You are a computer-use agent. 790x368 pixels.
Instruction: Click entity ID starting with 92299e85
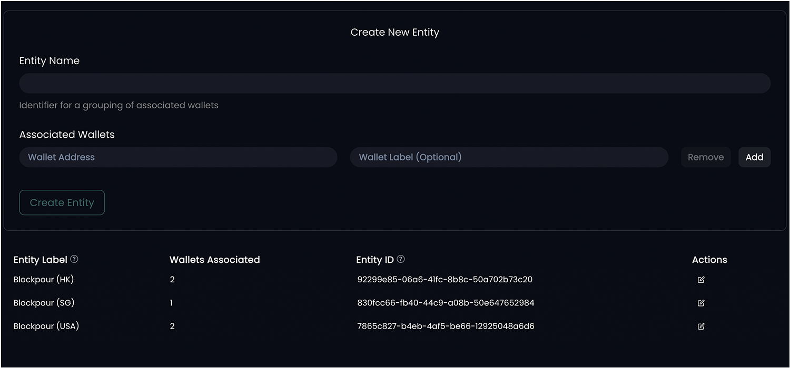pyautogui.click(x=445, y=280)
